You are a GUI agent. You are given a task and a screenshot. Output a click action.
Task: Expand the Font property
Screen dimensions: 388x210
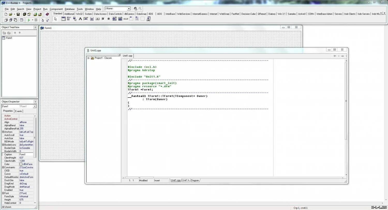click(3, 193)
